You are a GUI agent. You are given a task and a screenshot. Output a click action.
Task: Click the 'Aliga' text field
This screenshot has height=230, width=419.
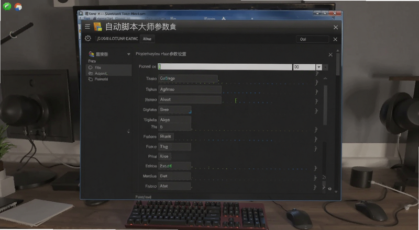pos(174,120)
